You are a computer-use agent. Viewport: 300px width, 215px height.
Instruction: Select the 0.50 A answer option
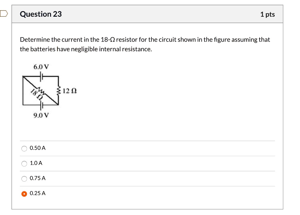pyautogui.click(x=24, y=149)
